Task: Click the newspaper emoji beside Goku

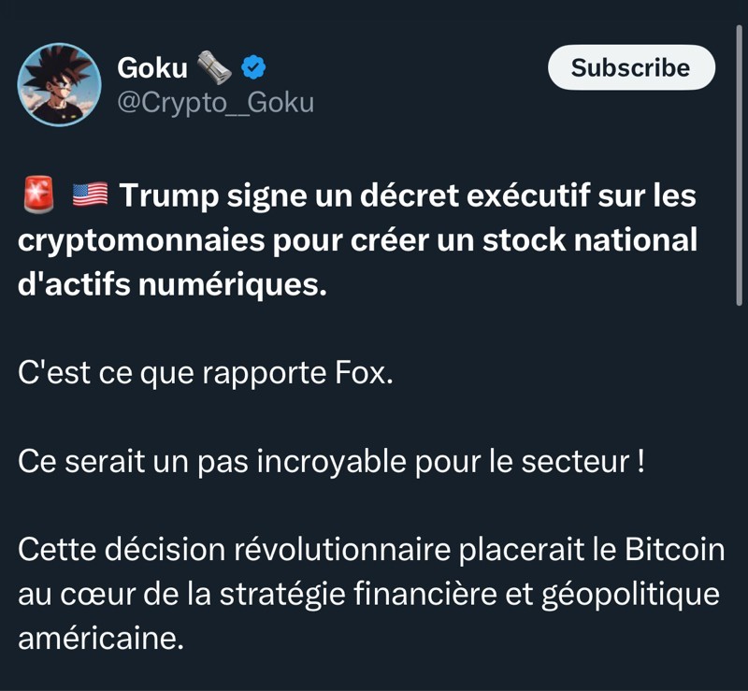Action: click(x=214, y=66)
